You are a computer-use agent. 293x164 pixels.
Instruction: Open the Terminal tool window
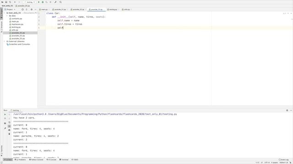(64, 159)
